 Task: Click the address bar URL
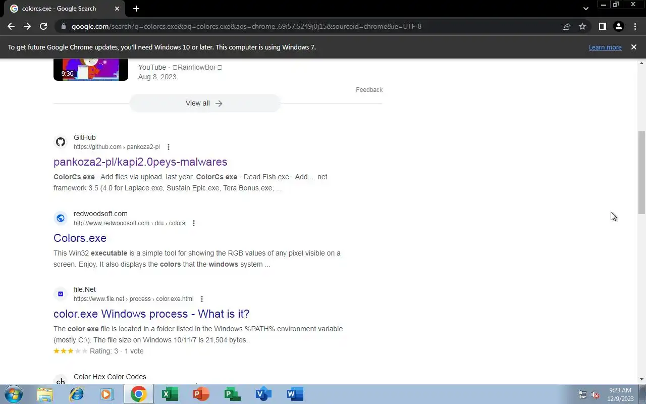tap(246, 26)
